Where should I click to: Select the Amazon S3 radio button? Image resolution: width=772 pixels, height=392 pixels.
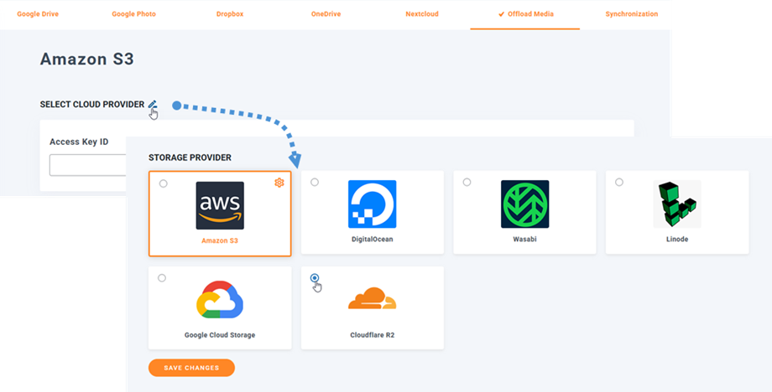click(164, 183)
